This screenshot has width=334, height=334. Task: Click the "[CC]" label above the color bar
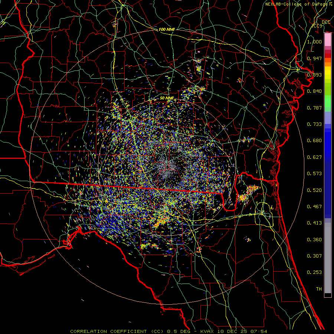pos(317,26)
